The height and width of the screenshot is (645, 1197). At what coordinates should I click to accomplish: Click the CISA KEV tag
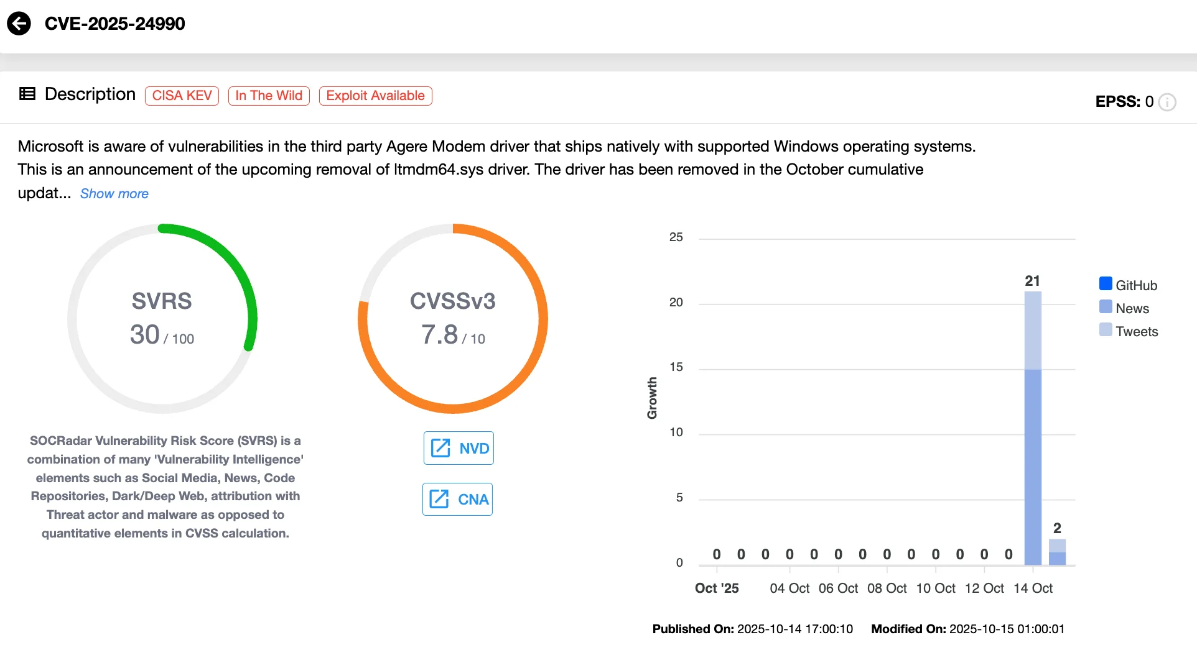[x=182, y=96]
